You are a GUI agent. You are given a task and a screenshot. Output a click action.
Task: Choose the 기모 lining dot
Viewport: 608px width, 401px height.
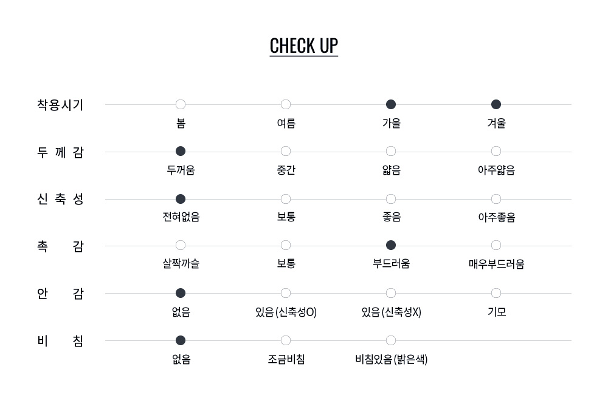(496, 293)
